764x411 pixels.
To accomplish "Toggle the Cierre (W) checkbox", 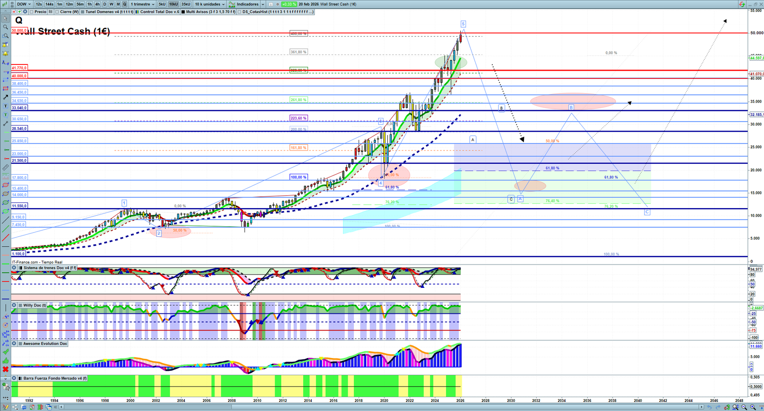I will (57, 12).
